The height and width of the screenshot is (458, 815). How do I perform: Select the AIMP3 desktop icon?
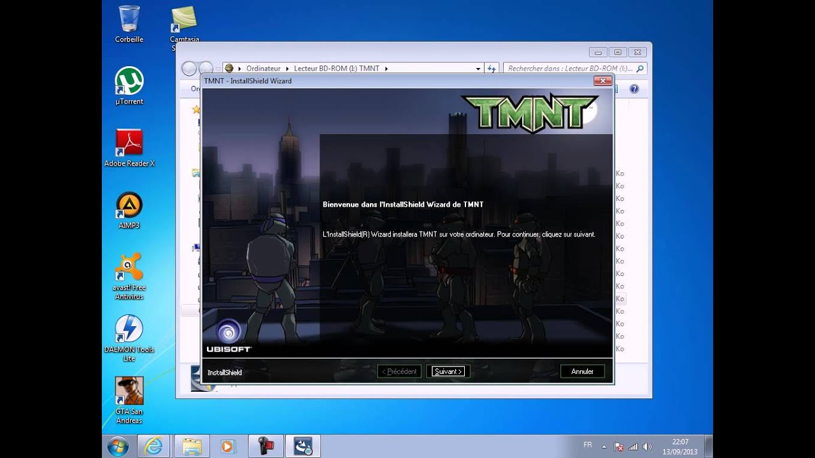pyautogui.click(x=129, y=210)
